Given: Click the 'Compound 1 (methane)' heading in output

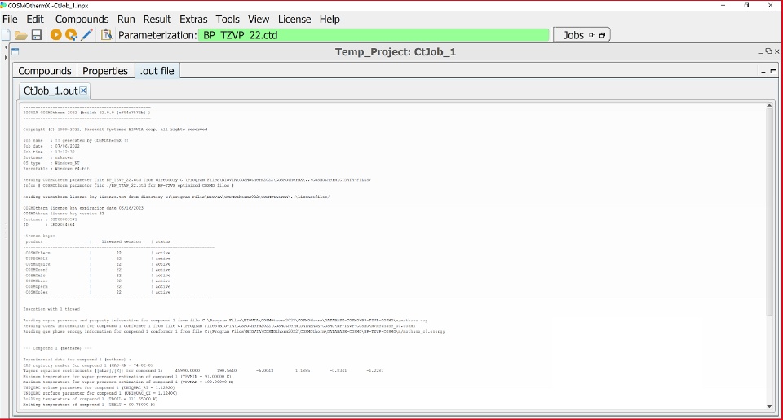Looking at the screenshot, I should [x=57, y=348].
